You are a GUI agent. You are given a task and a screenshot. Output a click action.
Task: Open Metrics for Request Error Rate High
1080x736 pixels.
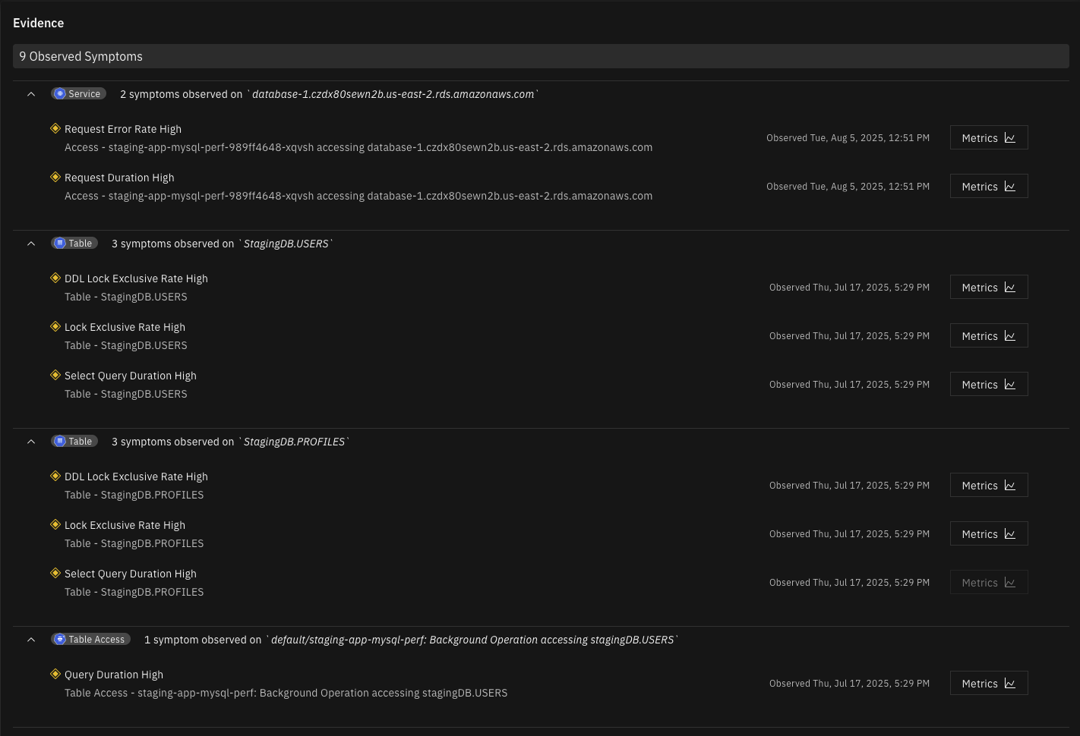point(988,138)
